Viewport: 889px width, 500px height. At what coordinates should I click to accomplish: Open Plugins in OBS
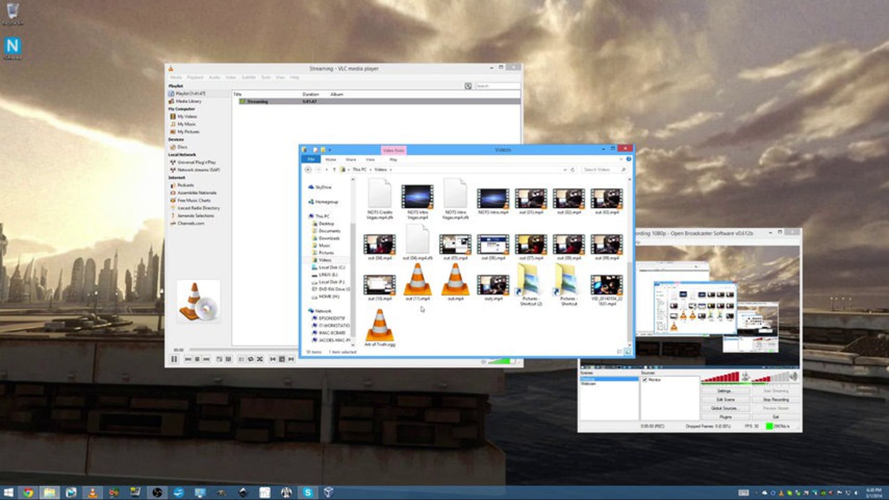(x=726, y=417)
